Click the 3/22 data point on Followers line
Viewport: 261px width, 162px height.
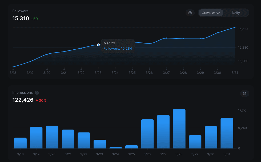point(81,48)
